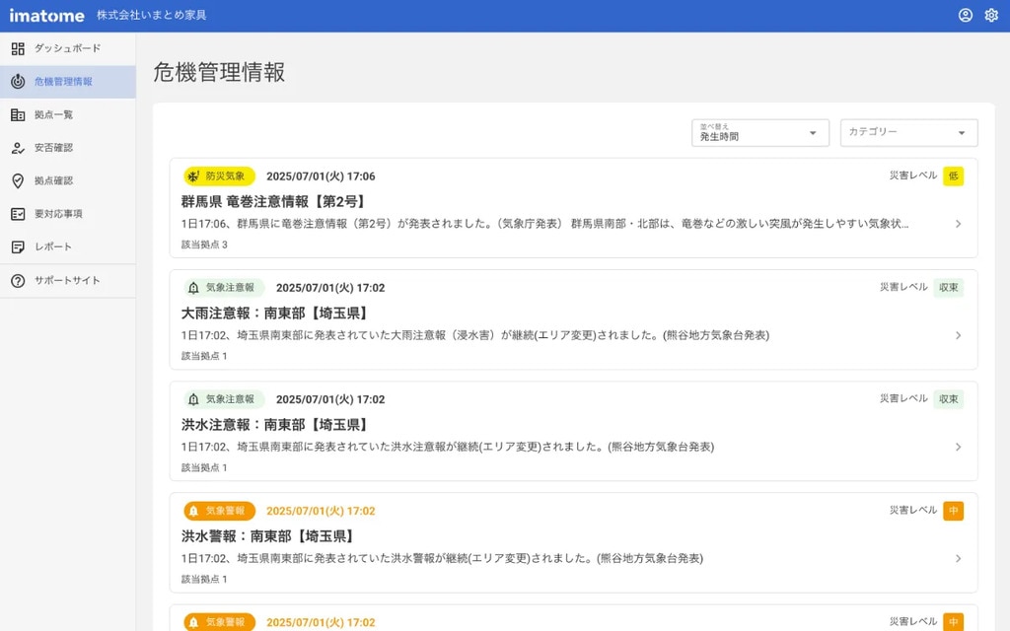Image resolution: width=1010 pixels, height=631 pixels.
Task: Click the dashboard grid icon in sidebar
Action: tap(18, 48)
